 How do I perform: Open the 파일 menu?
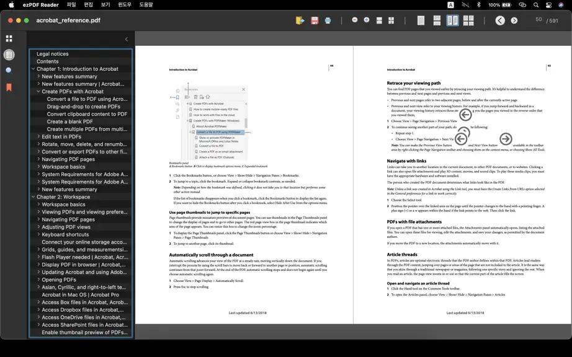(71, 5)
